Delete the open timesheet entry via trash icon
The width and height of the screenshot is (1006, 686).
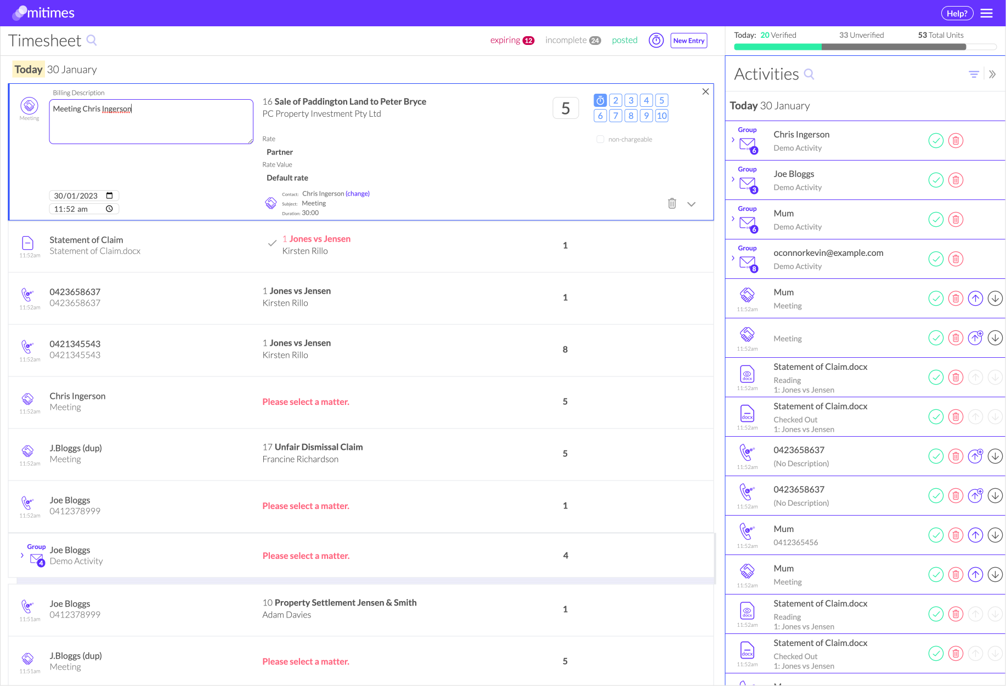(x=672, y=203)
